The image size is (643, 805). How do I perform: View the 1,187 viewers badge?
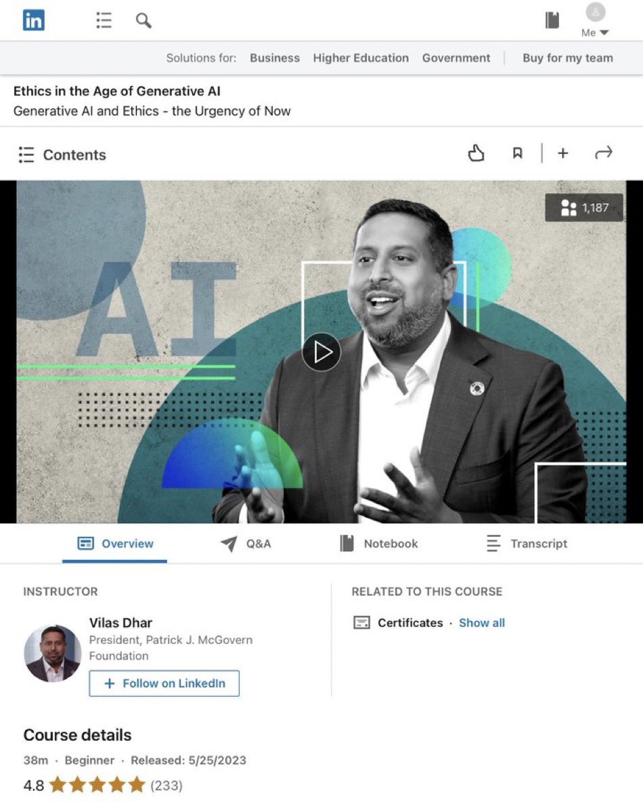pos(584,207)
